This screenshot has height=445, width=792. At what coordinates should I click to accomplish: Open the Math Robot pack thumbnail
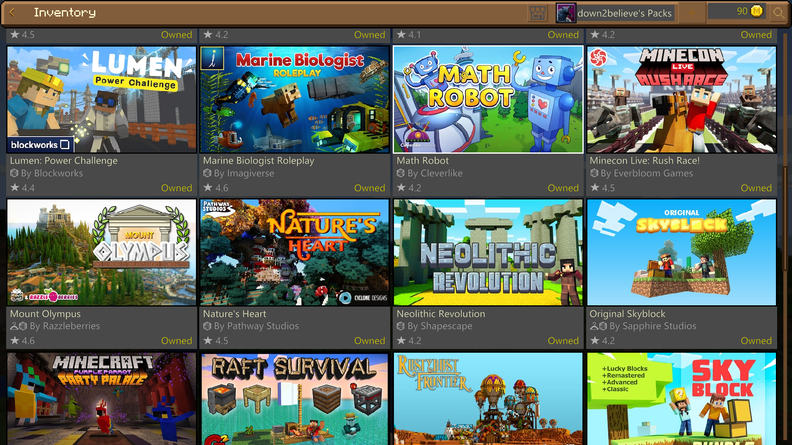coord(488,99)
